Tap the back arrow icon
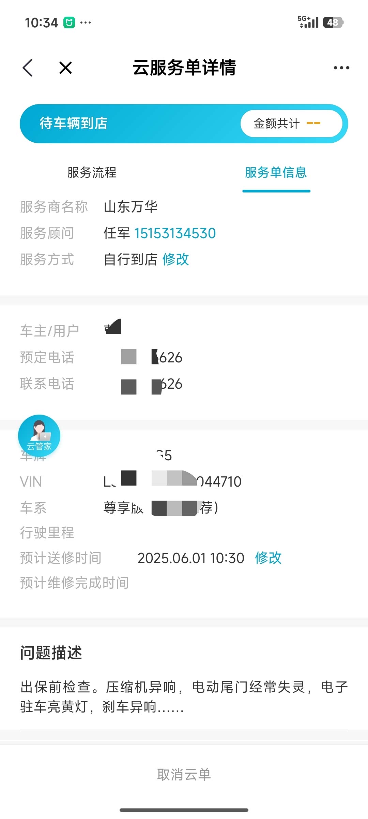Image resolution: width=368 pixels, height=819 pixels. [28, 68]
